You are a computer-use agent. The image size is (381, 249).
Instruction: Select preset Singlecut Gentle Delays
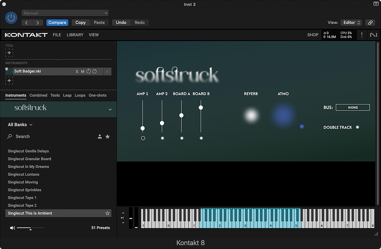tap(28, 151)
